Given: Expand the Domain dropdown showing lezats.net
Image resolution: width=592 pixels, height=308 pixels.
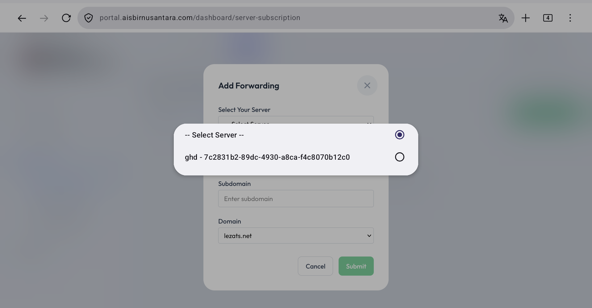Looking at the screenshot, I should (296, 236).
